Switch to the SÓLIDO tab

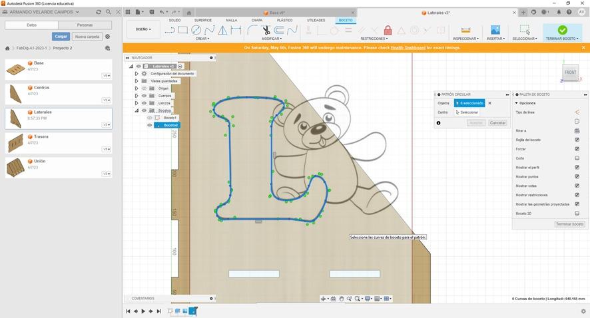click(175, 21)
